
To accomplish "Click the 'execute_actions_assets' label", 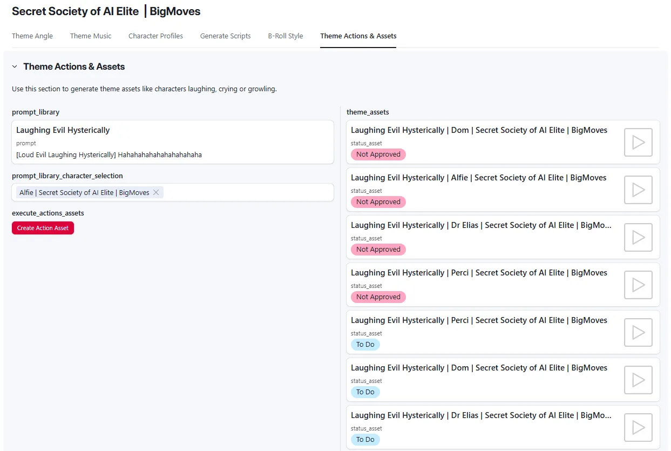I will point(48,213).
